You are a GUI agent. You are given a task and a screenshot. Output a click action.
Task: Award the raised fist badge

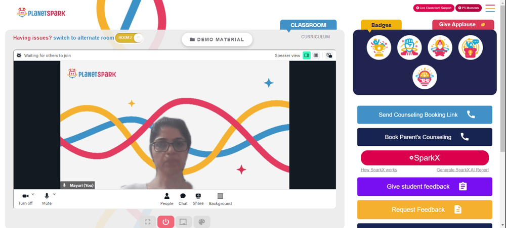tap(409, 47)
